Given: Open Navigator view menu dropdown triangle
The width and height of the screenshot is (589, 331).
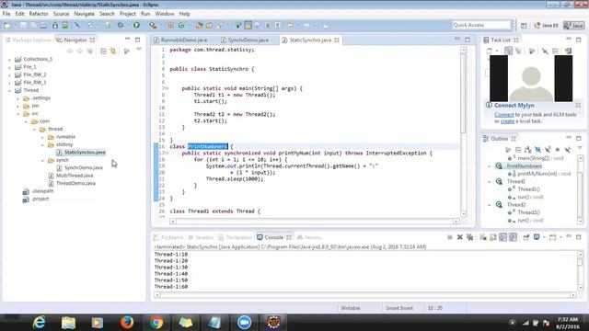Looking at the screenshot, I should tap(139, 50).
